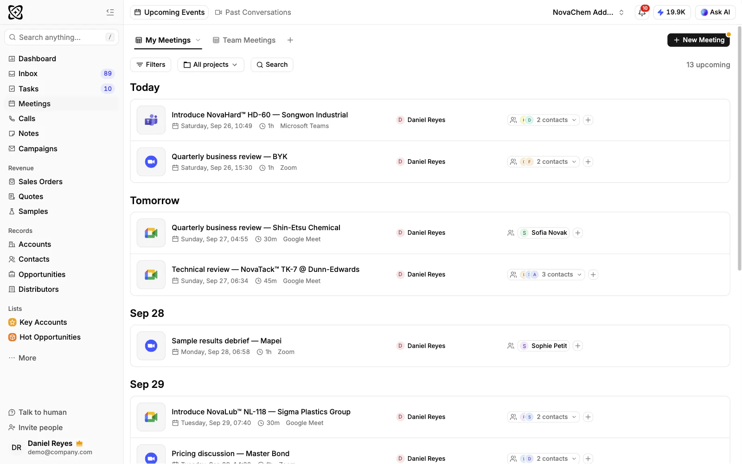Switch to the Past Conversations tab
Screen dimensions: 742x464
pyautogui.click(x=253, y=12)
